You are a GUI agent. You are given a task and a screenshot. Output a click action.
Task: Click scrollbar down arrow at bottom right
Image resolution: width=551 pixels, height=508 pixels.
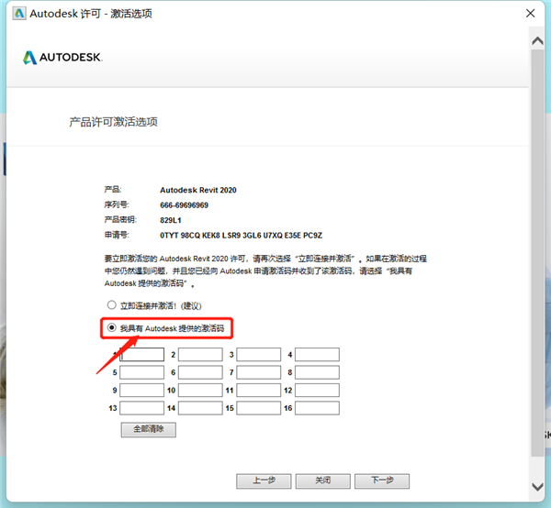(x=537, y=486)
